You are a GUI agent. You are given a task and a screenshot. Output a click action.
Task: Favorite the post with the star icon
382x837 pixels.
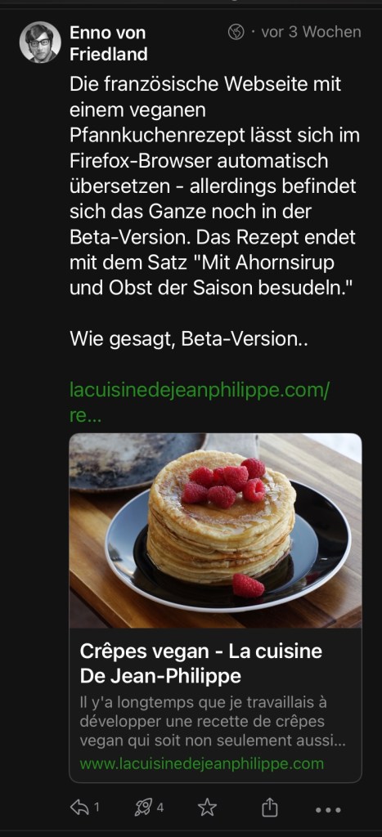click(x=207, y=807)
